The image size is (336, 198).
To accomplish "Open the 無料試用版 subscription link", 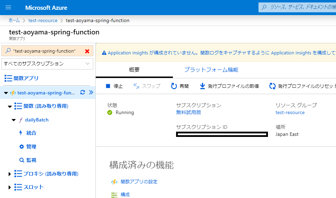I will click(x=189, y=112).
